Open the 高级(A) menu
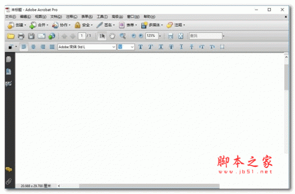This screenshot has width=295, height=194. 118,17
